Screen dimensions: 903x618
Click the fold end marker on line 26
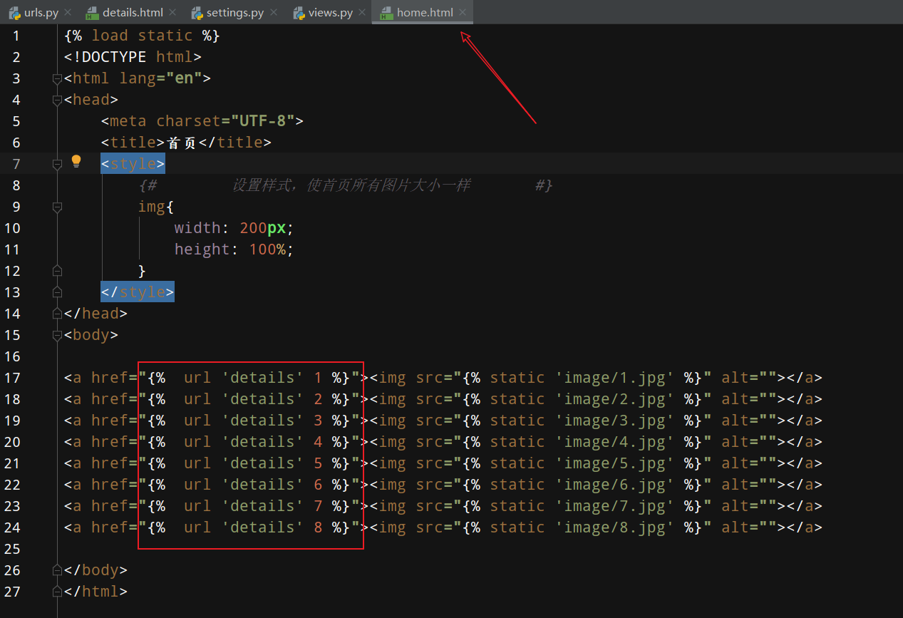click(x=58, y=570)
